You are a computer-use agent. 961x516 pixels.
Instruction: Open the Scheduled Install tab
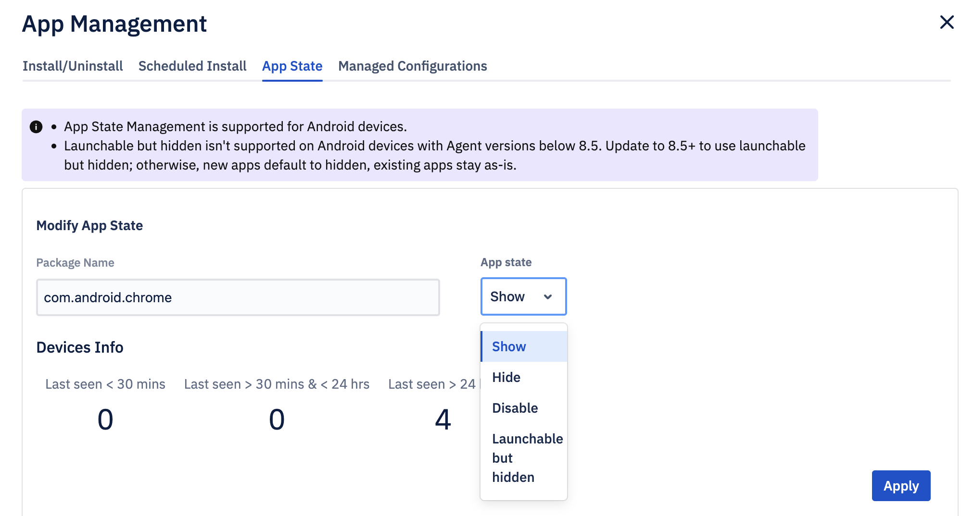192,66
